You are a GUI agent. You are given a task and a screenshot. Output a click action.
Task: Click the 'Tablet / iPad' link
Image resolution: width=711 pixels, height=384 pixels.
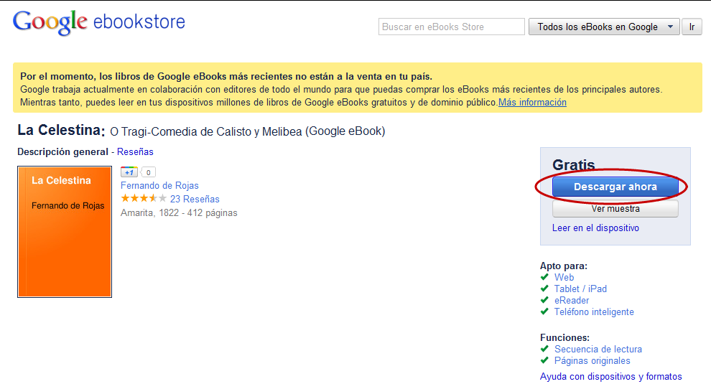click(580, 289)
